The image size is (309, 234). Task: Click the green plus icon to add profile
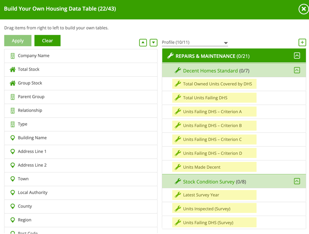pos(302,43)
